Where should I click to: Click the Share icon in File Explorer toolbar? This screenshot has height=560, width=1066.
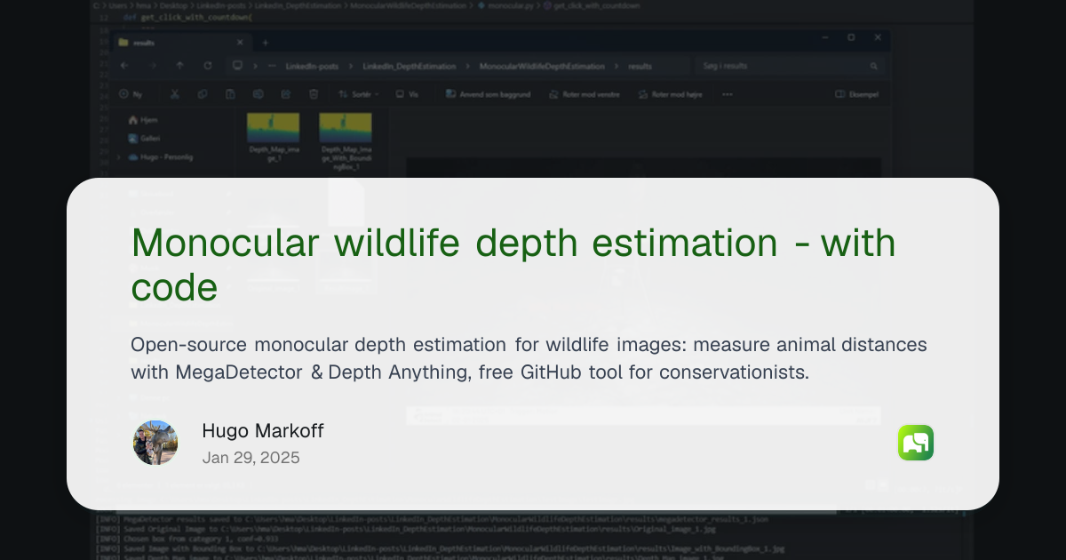[x=285, y=94]
